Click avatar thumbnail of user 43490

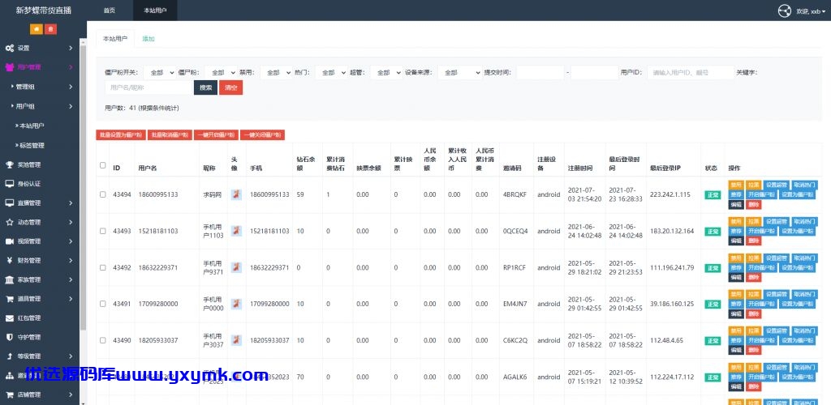pyautogui.click(x=236, y=340)
